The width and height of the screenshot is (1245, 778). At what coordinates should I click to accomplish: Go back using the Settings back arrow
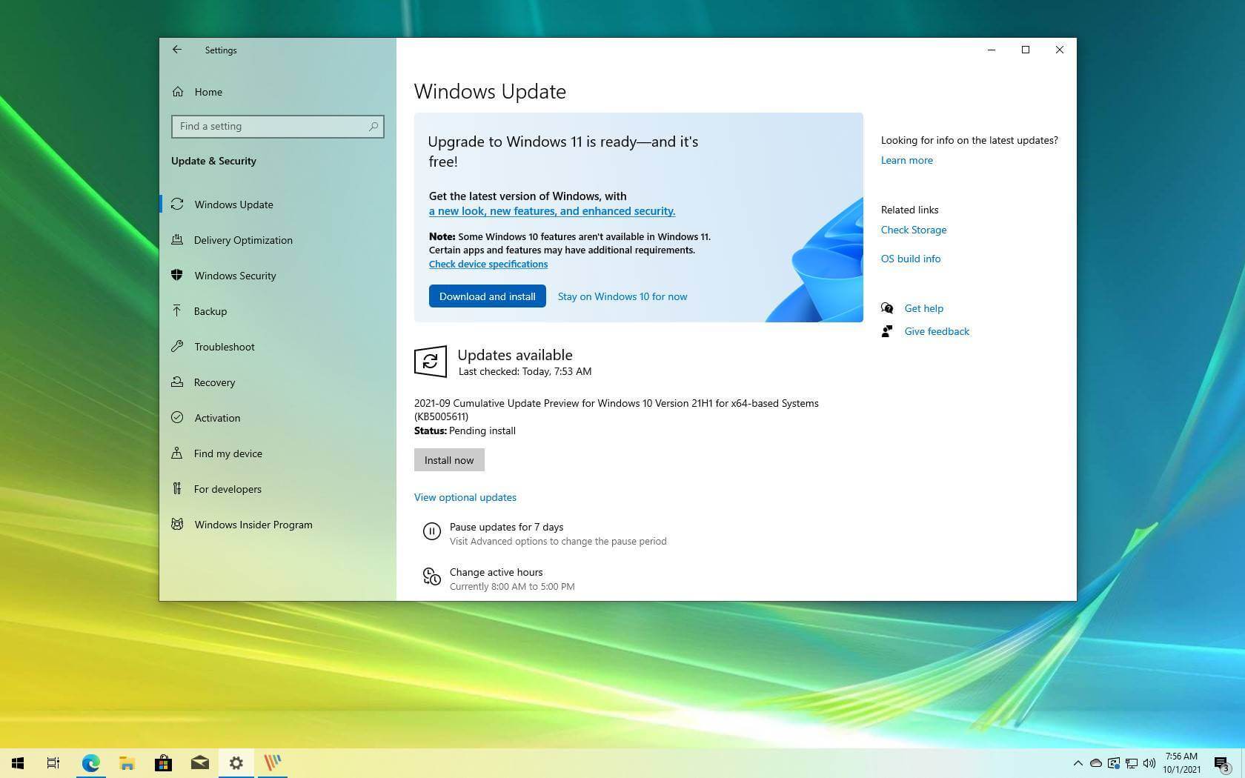[176, 50]
